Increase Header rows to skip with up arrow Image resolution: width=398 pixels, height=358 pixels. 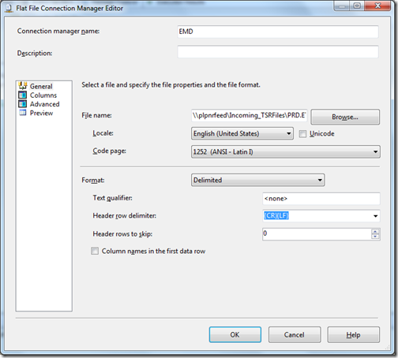pos(375,231)
